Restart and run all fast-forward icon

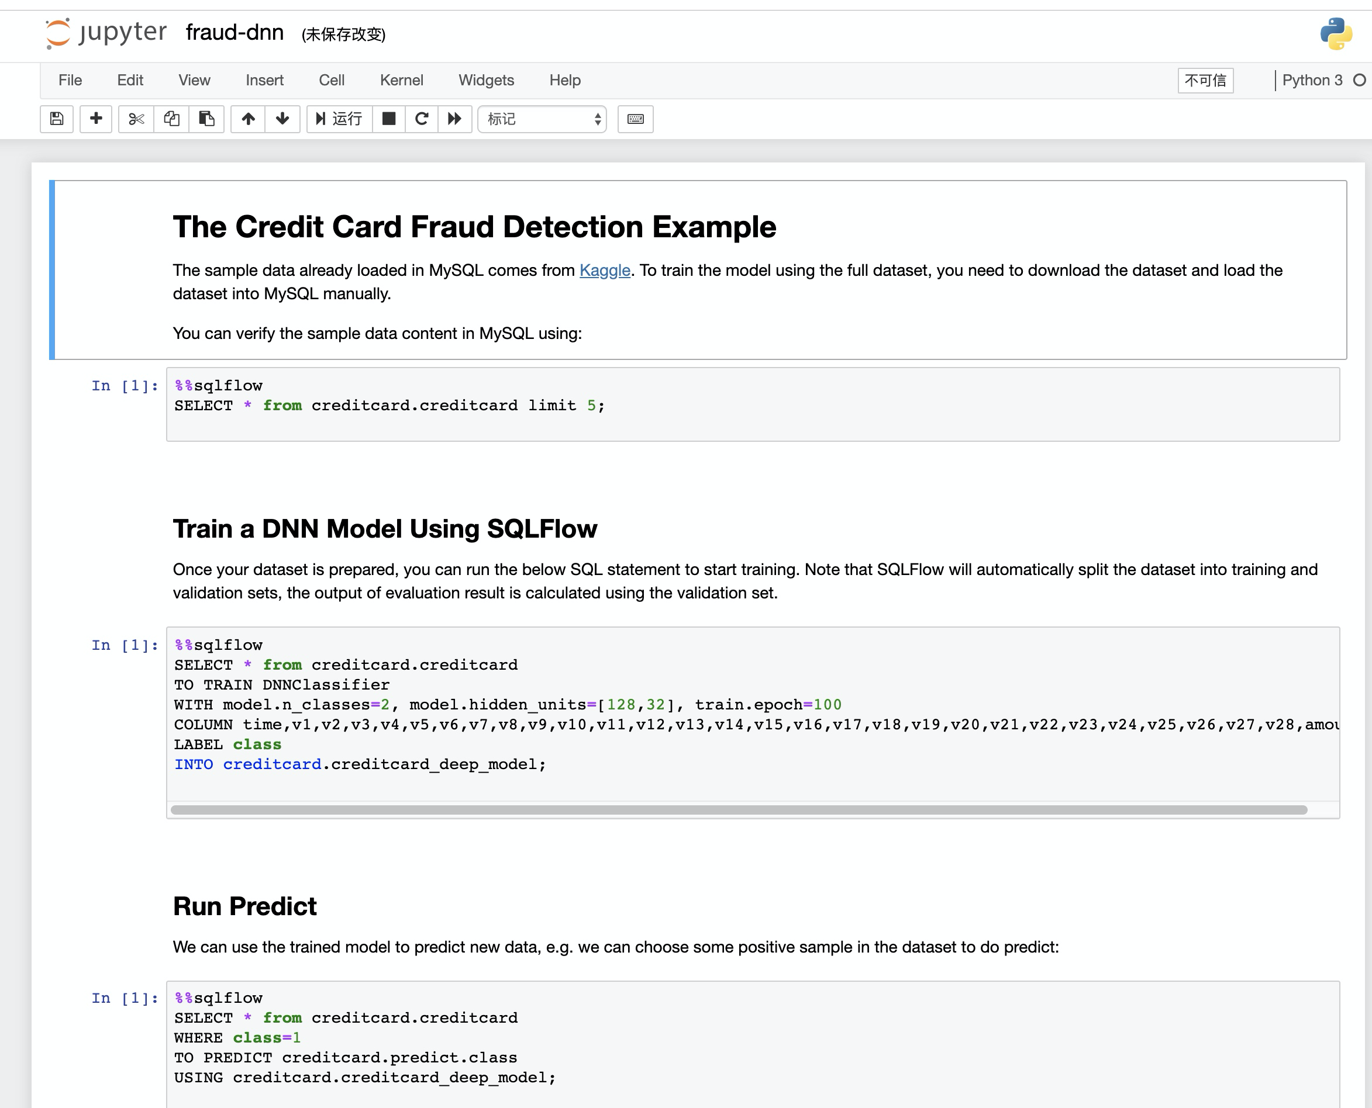pos(455,119)
